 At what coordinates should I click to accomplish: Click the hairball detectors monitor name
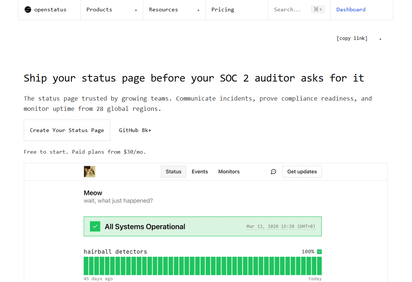(x=115, y=252)
